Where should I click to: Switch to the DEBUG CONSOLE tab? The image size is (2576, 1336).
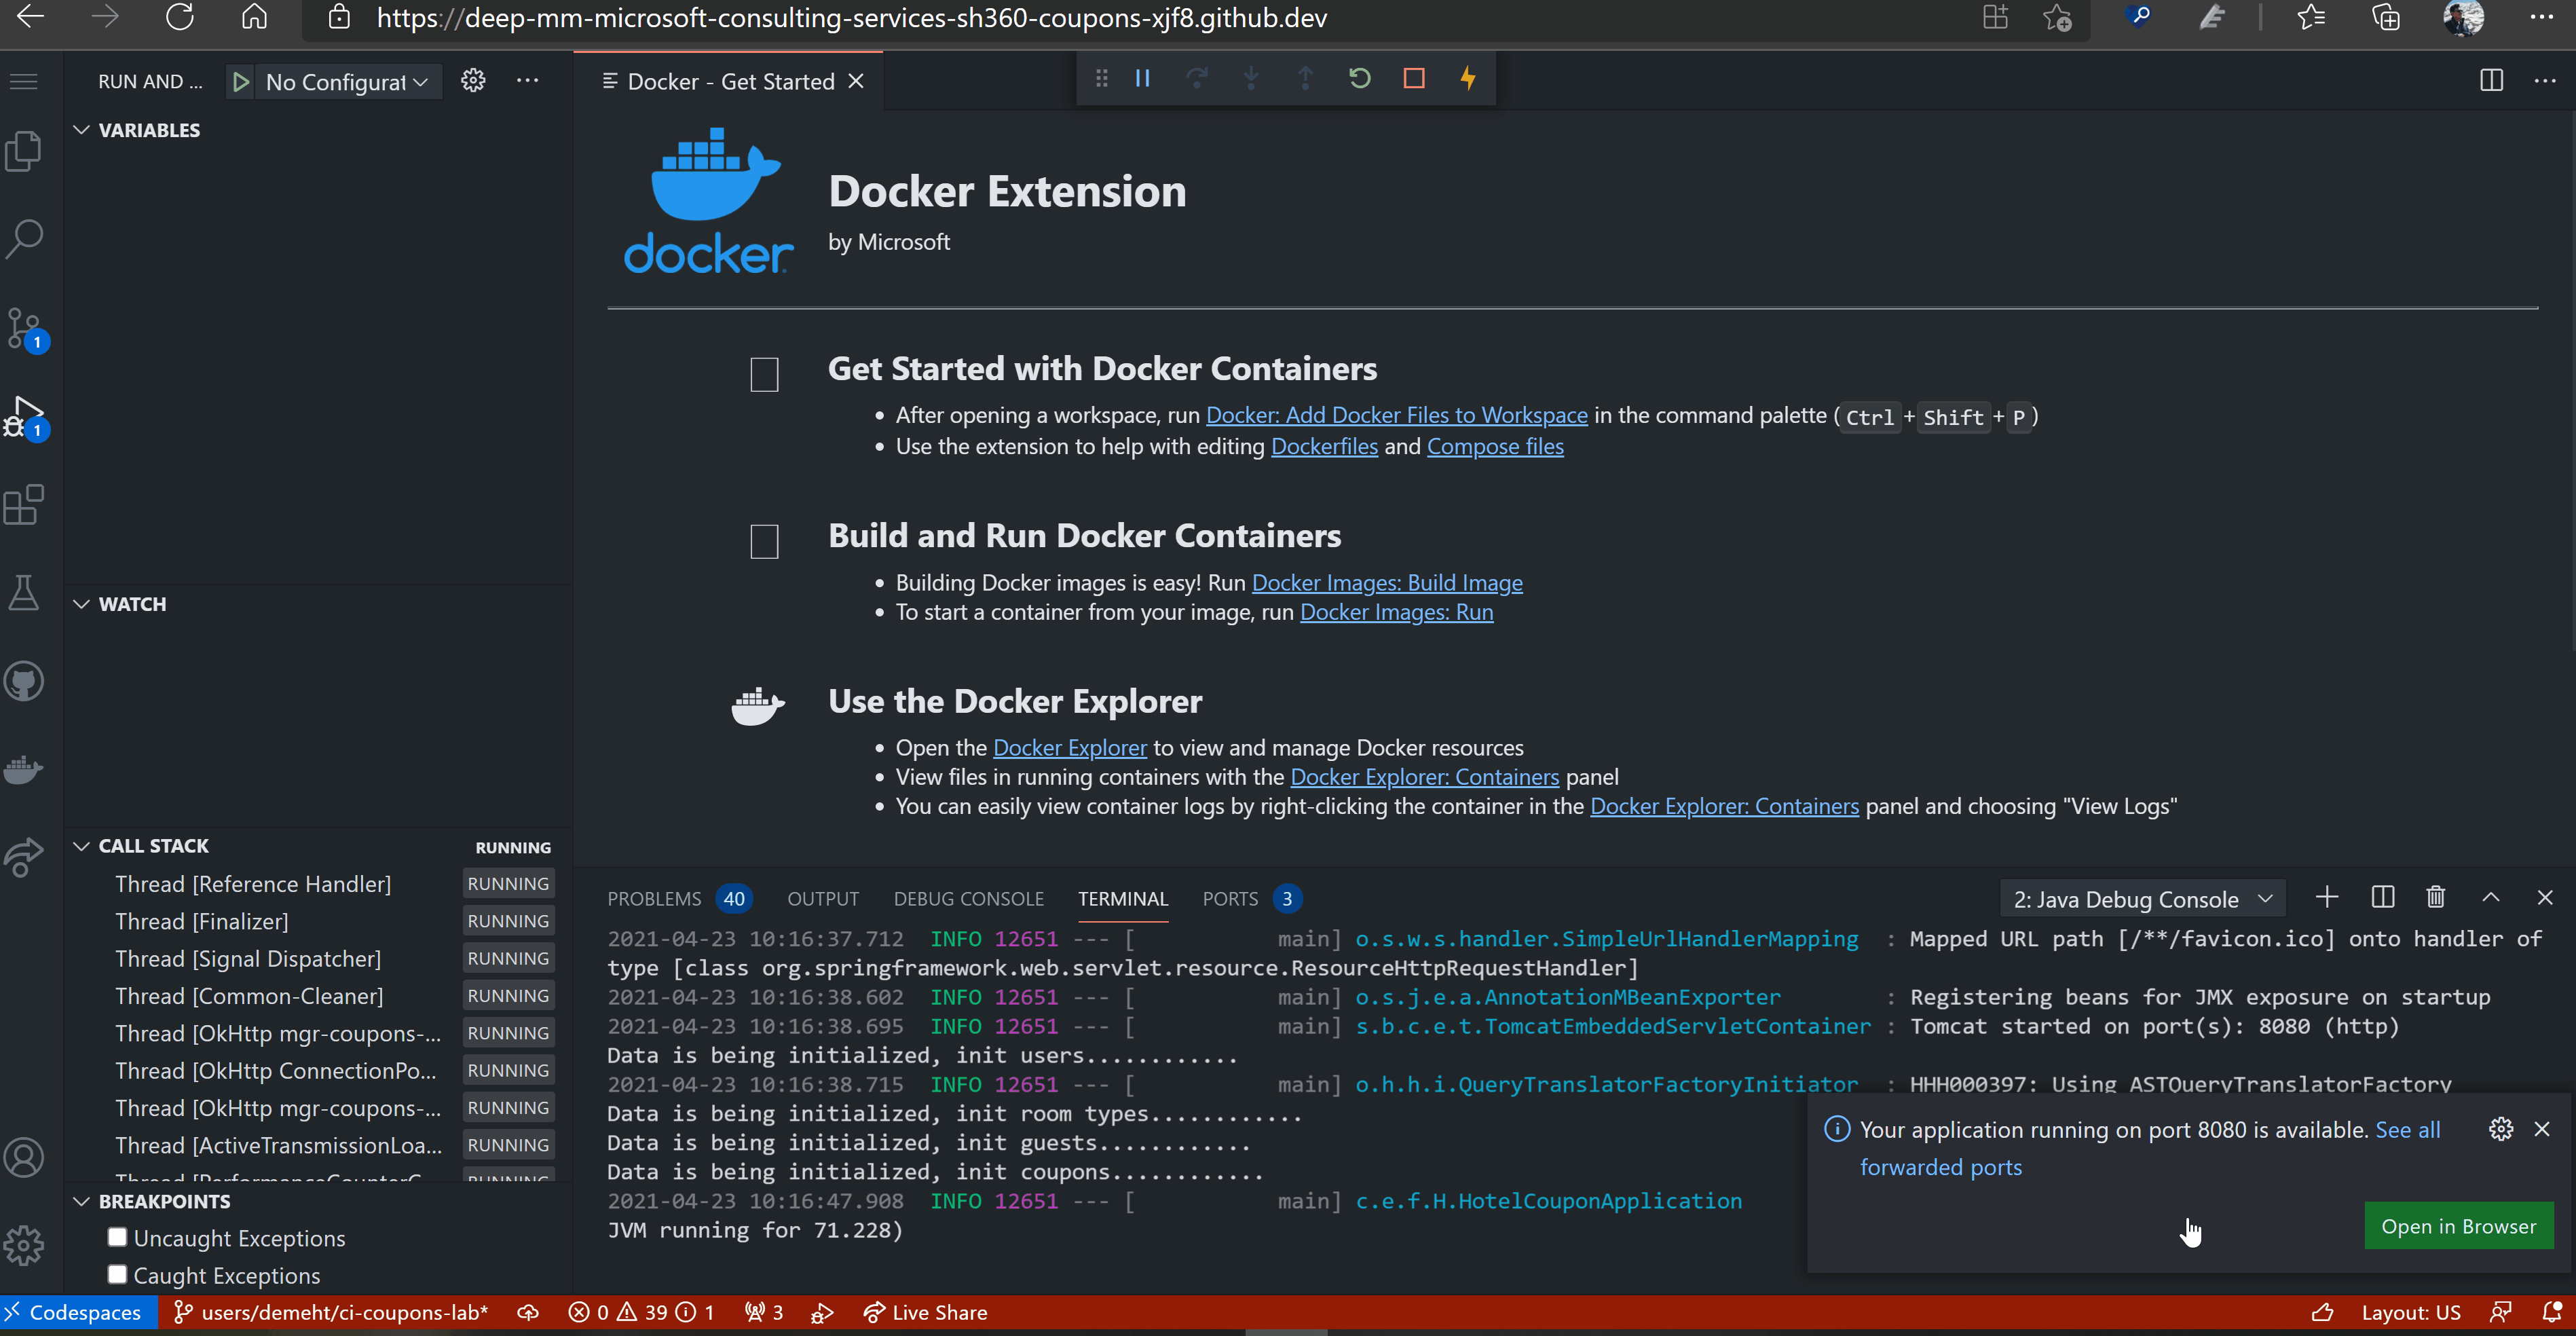968,899
